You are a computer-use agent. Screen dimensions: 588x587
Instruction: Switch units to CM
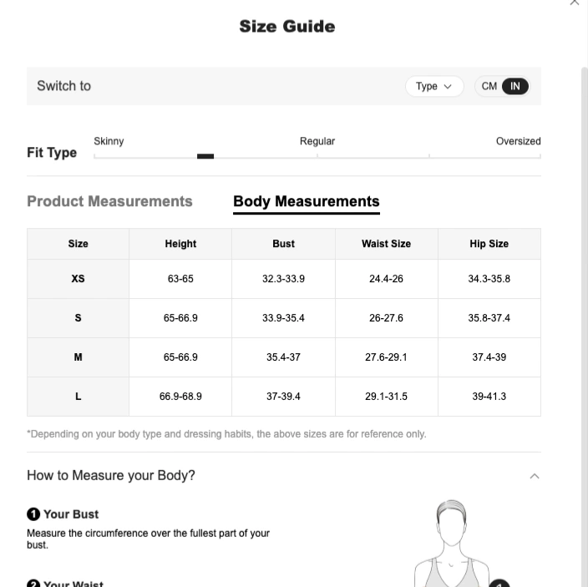pyautogui.click(x=489, y=86)
